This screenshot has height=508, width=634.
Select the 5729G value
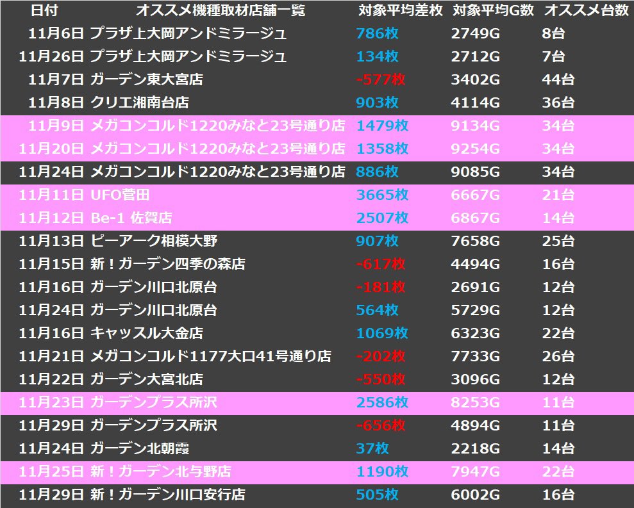(x=476, y=310)
